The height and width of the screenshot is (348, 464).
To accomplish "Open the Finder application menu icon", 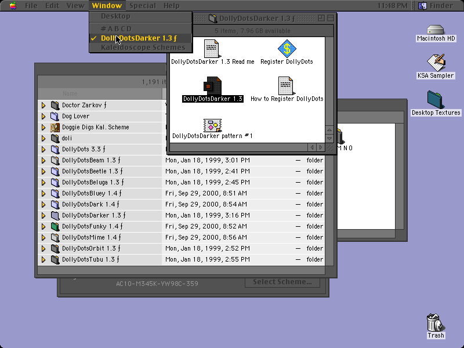I will 422,6.
